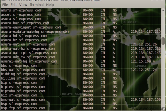
Task: Click 86400 TTL in bip row
Action: (88, 82)
